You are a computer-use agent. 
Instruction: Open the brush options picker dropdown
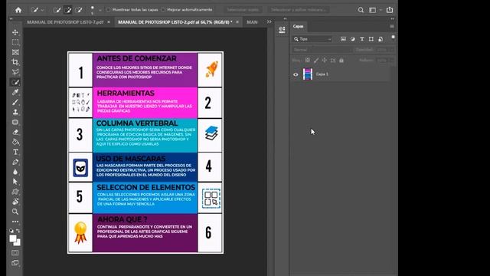(x=100, y=10)
